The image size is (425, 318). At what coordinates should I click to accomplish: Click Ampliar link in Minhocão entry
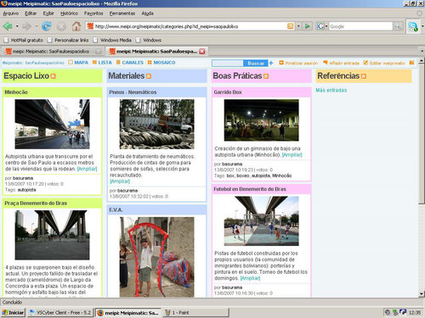(x=87, y=169)
